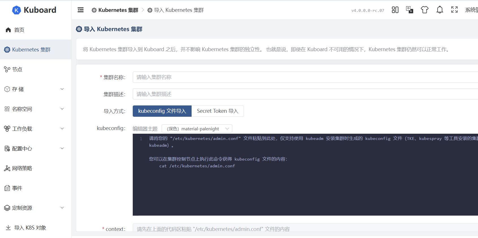Open 网络策略 sidebar item
The image size is (478, 238).
(x=36, y=168)
